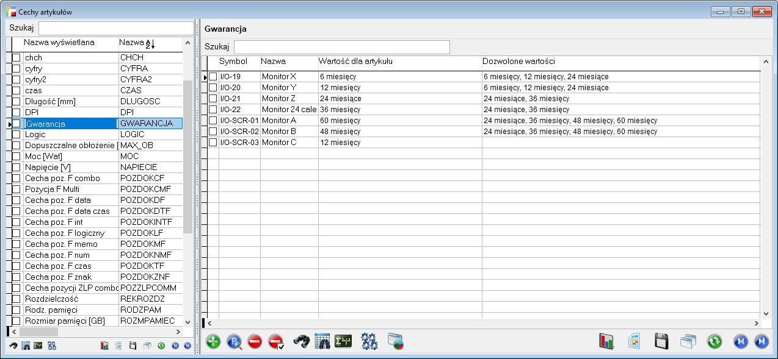The width and height of the screenshot is (778, 359).
Task: Toggle A-Z sort on left Nazwa column
Action: [x=150, y=43]
